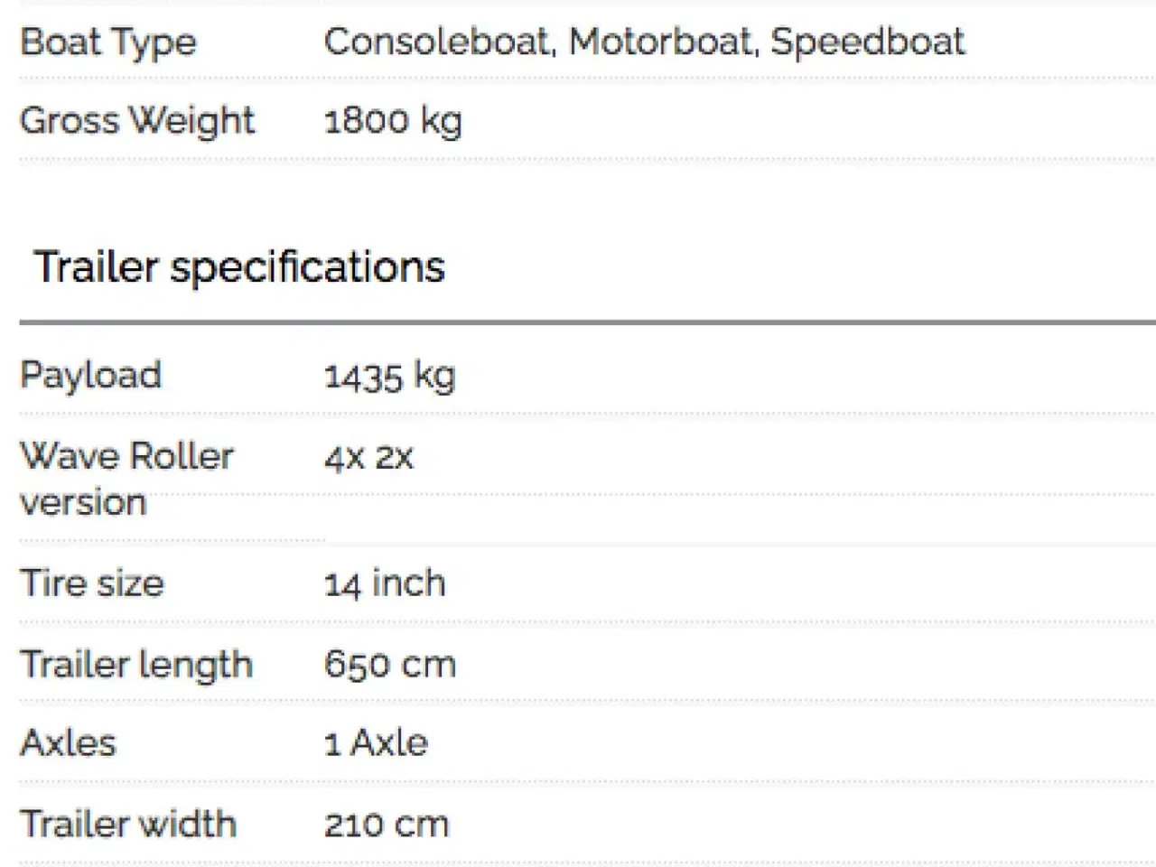1156x867 pixels.
Task: Click the Wave Roller version label
Action: [126, 479]
